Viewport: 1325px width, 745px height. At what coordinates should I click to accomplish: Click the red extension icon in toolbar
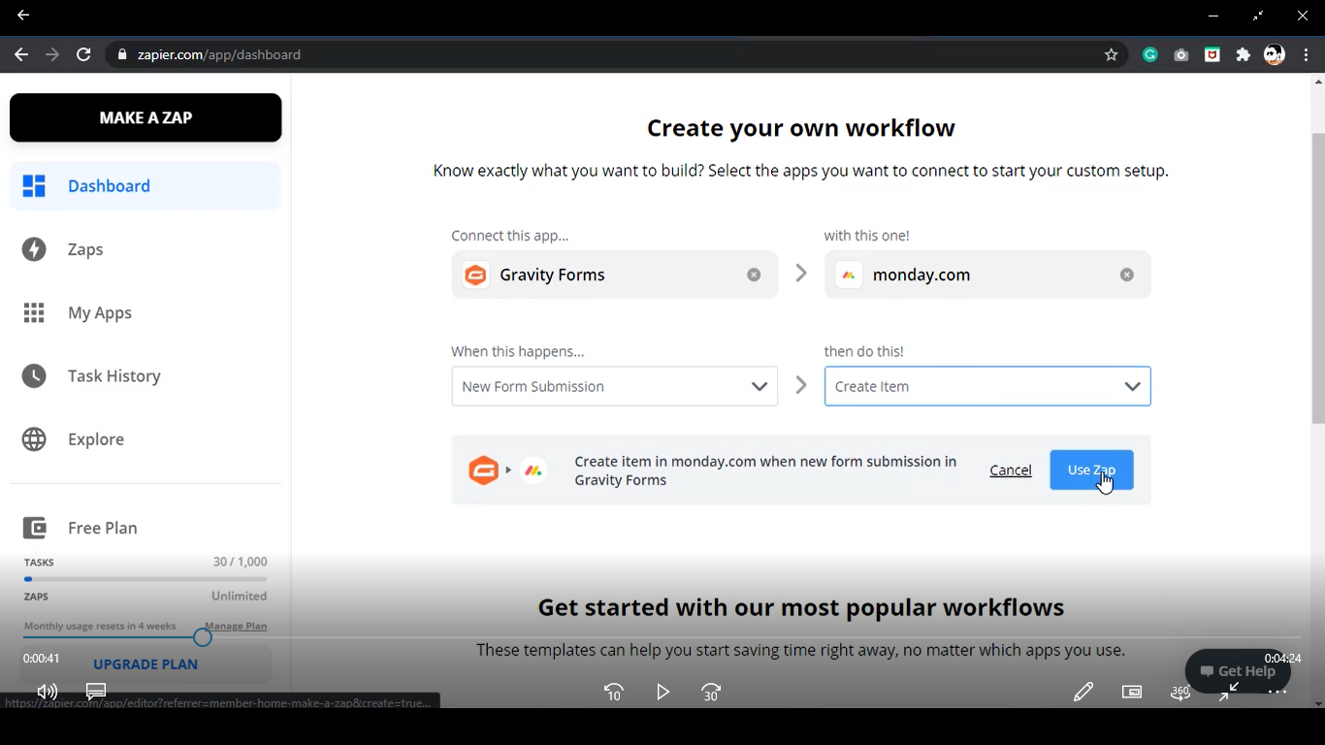[1212, 55]
